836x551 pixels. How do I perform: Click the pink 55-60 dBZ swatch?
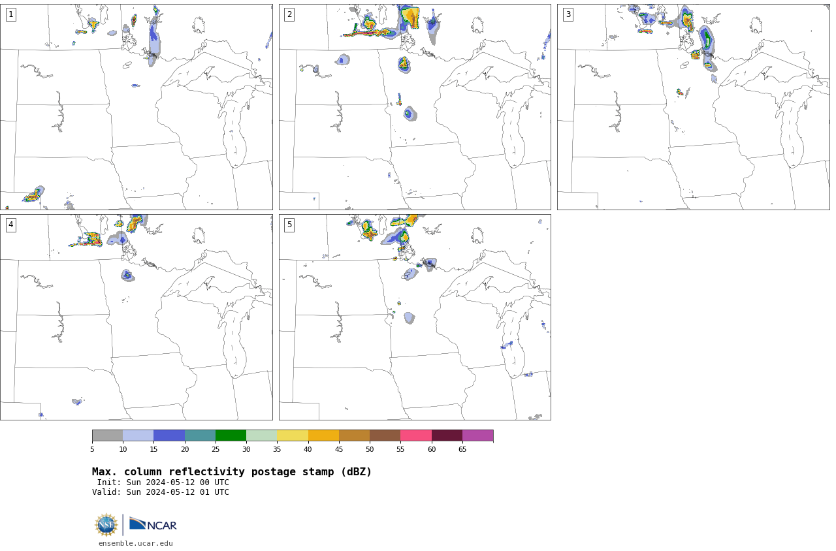(416, 435)
